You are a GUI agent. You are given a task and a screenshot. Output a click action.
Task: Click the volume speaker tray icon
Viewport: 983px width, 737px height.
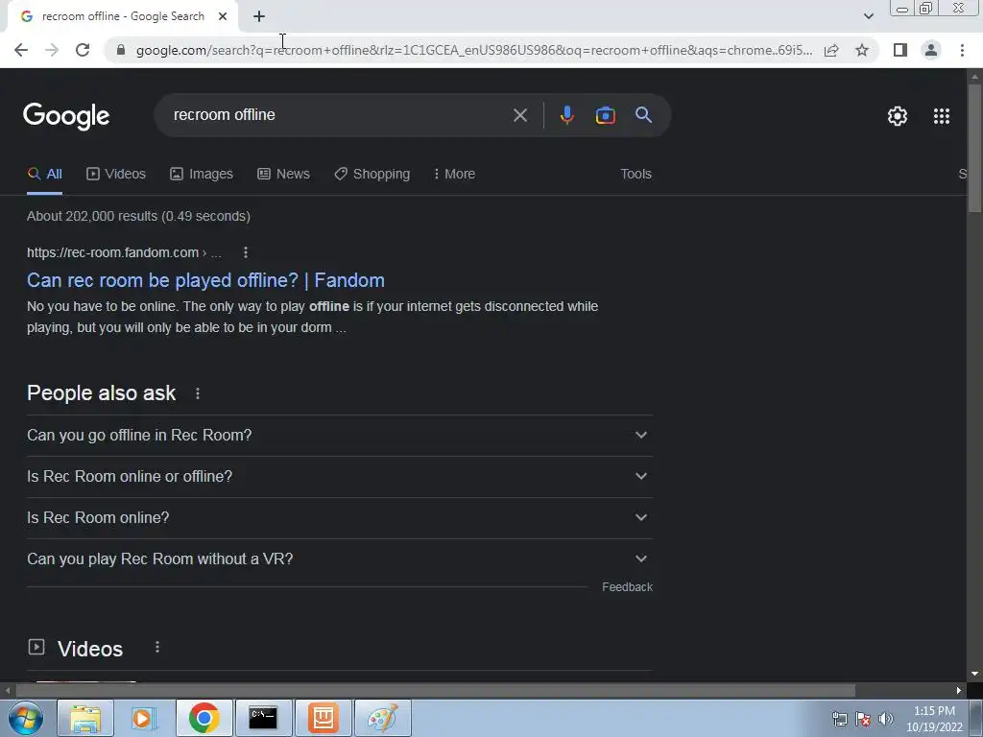coord(886,719)
